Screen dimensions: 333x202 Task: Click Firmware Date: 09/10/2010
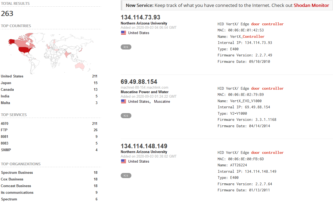pyautogui.click(x=244, y=62)
